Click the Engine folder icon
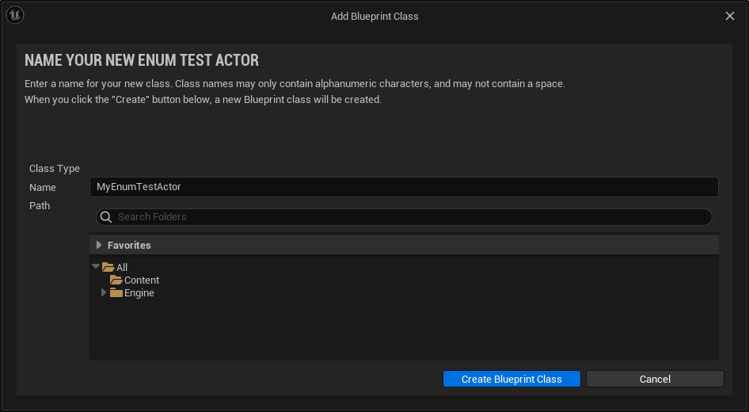 pos(116,292)
